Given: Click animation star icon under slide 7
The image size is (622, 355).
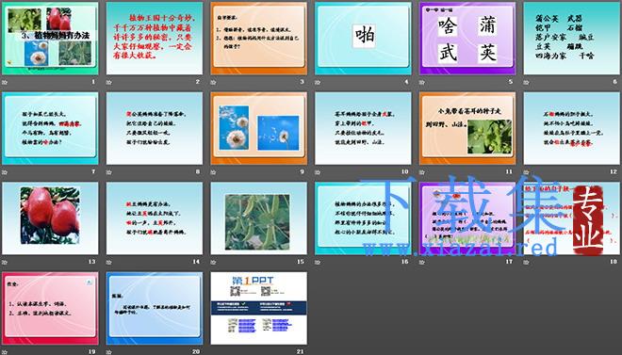Looking at the screenshot, I should pyautogui.click(x=5, y=172).
